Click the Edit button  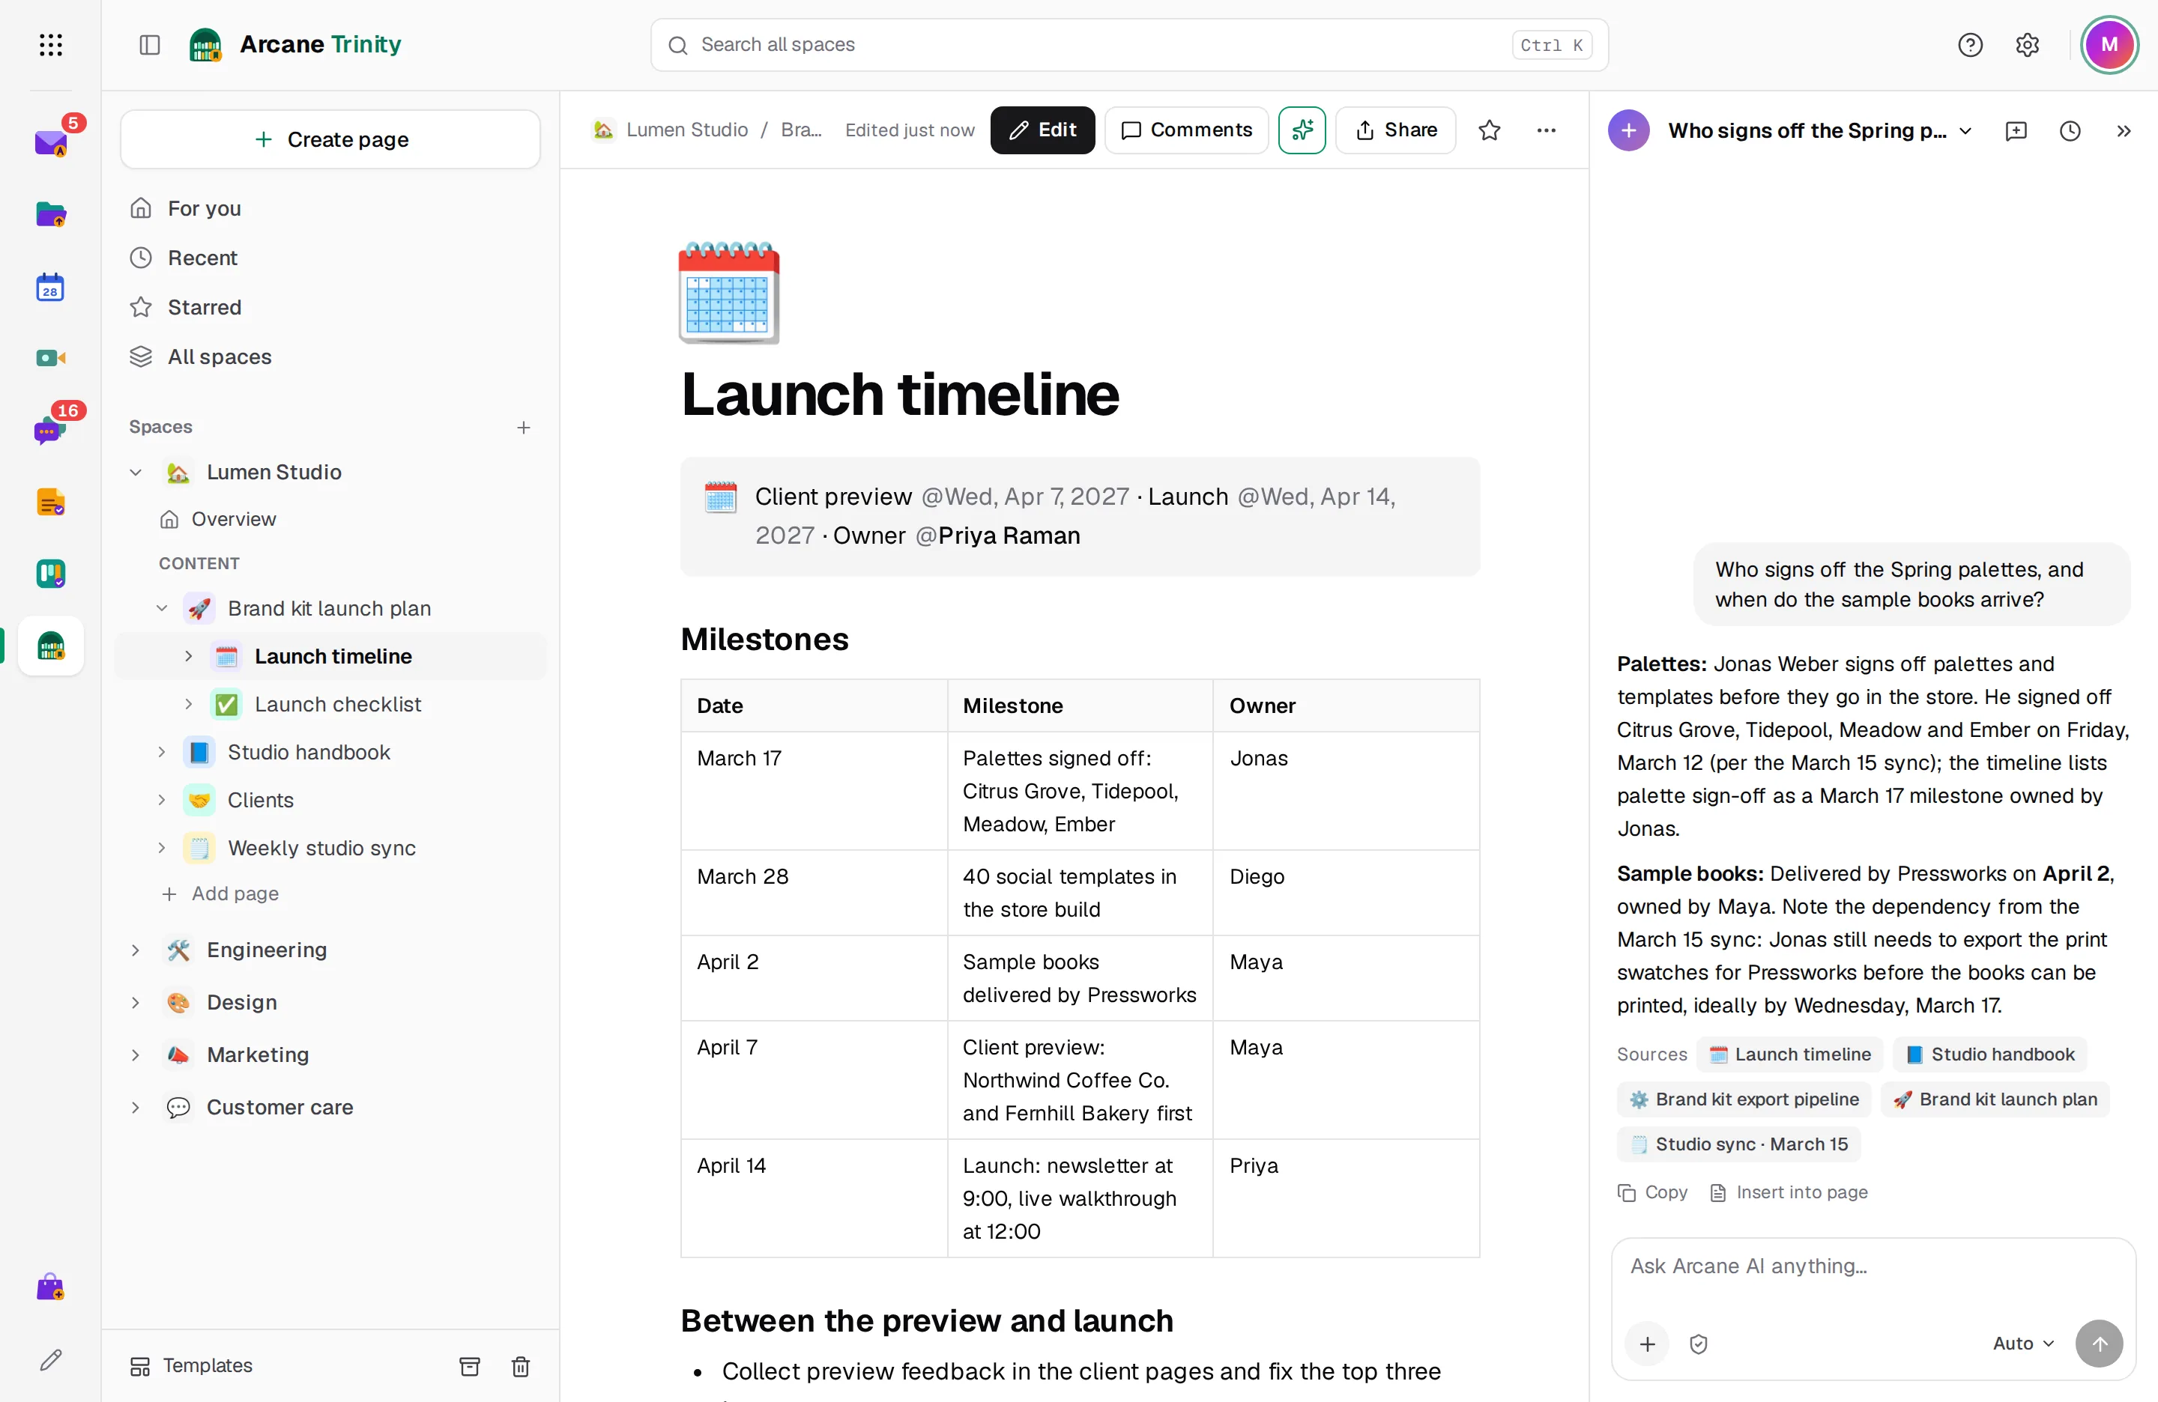[x=1042, y=130]
